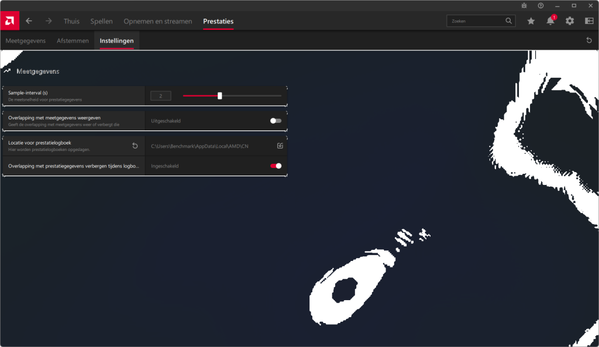The width and height of the screenshot is (599, 347).
Task: Reset the prestatielogboek location to default
Action: 135,146
